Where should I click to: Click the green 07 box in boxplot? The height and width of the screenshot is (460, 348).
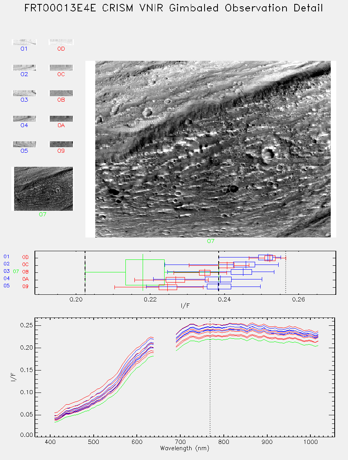click(145, 272)
